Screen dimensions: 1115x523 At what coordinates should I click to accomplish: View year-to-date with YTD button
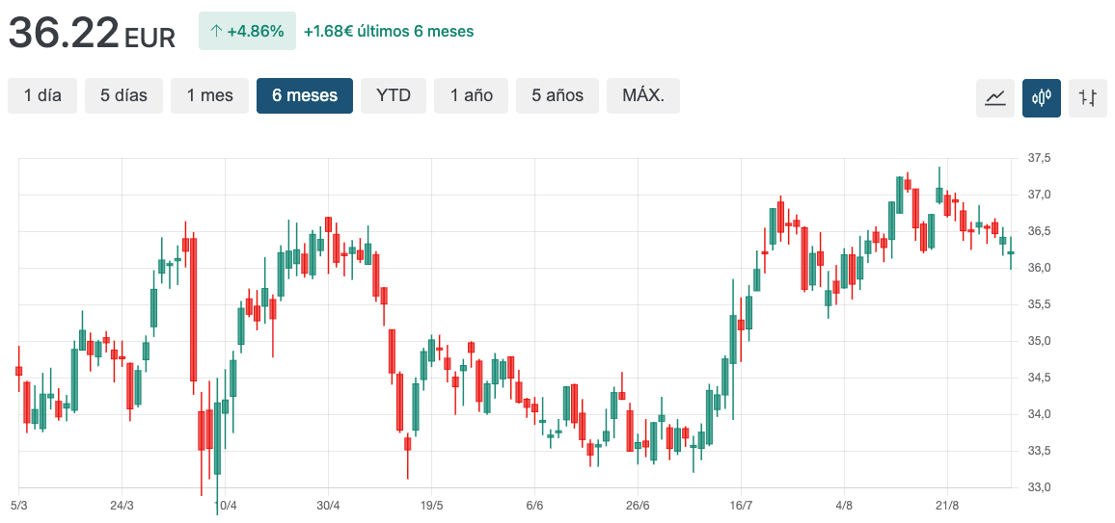pos(394,95)
